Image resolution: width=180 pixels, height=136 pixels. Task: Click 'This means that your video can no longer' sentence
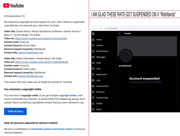pos(38,82)
